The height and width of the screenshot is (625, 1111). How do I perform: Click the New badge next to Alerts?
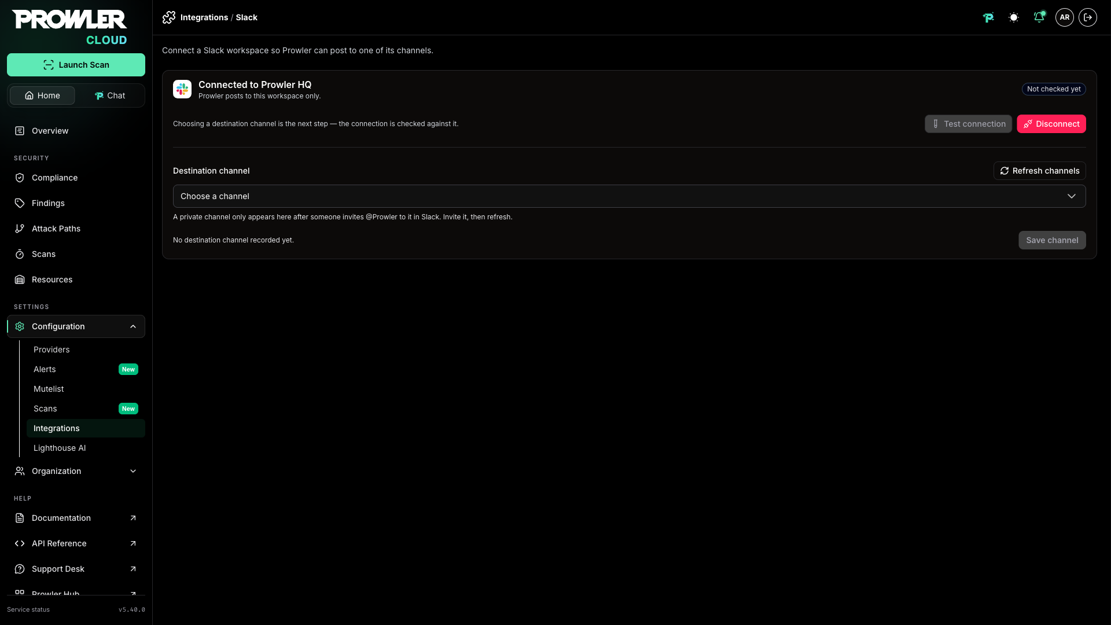[128, 369]
